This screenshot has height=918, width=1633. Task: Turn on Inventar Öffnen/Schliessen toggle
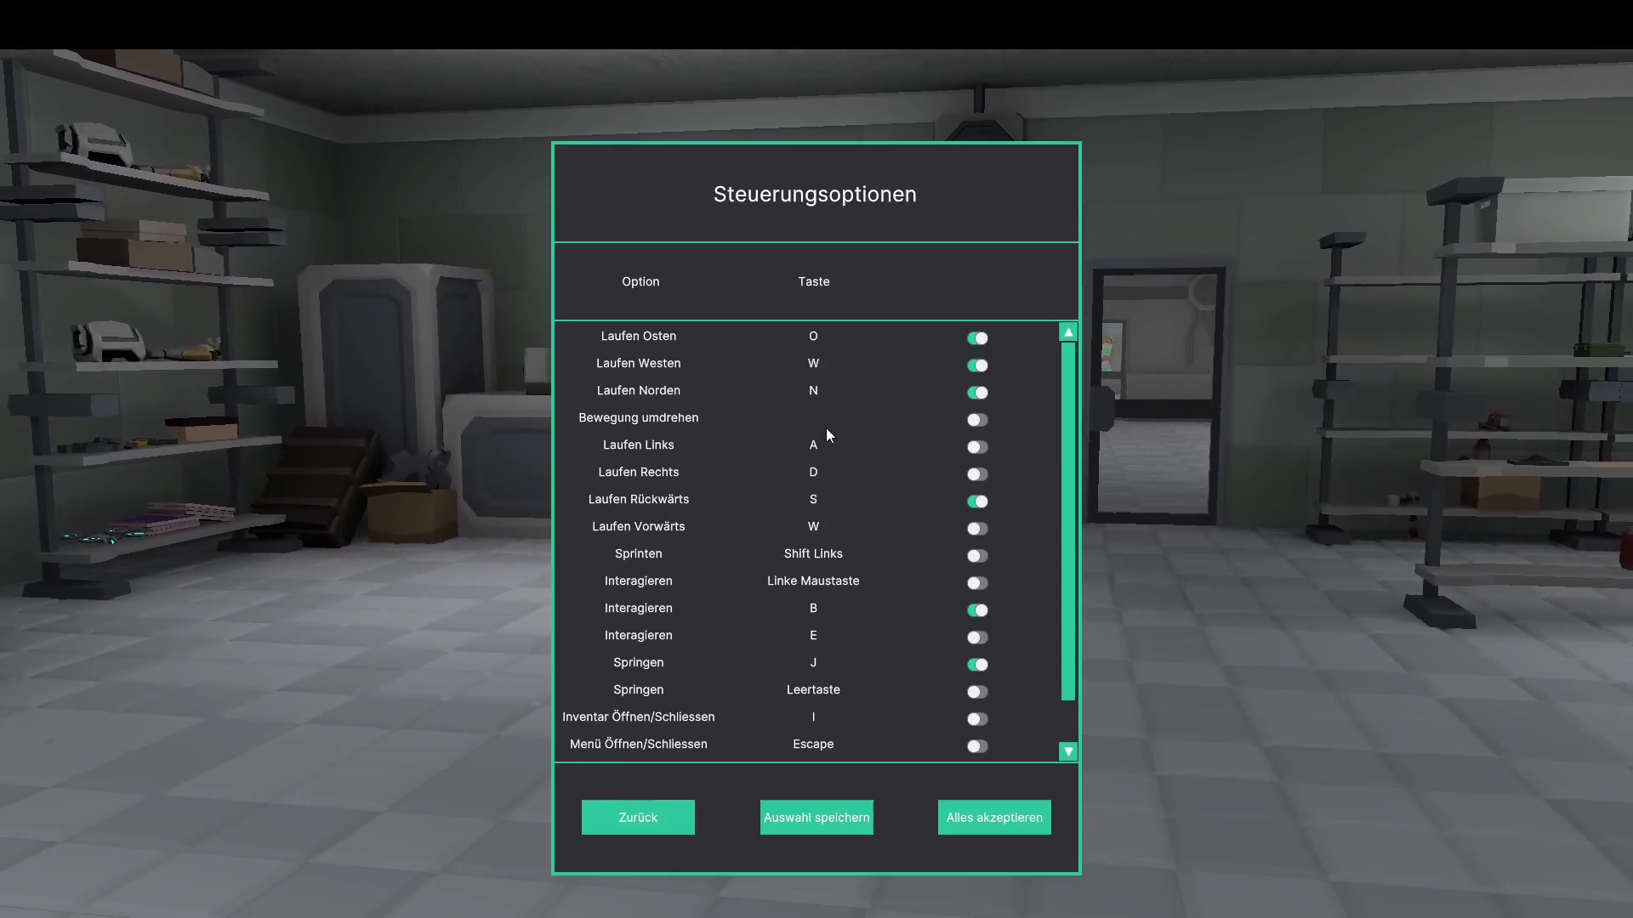click(x=977, y=719)
